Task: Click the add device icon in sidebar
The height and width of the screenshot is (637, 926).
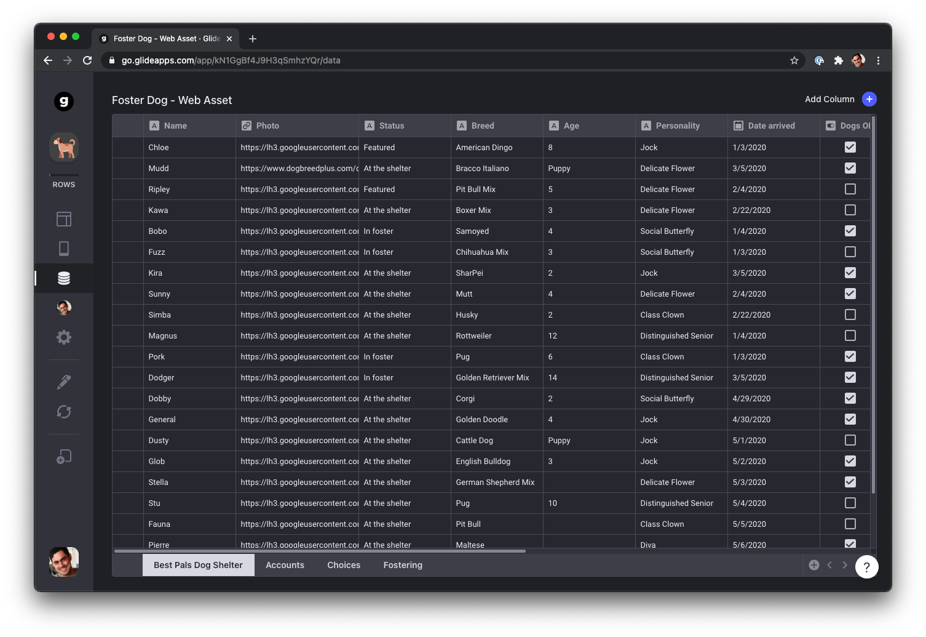Action: tap(64, 457)
